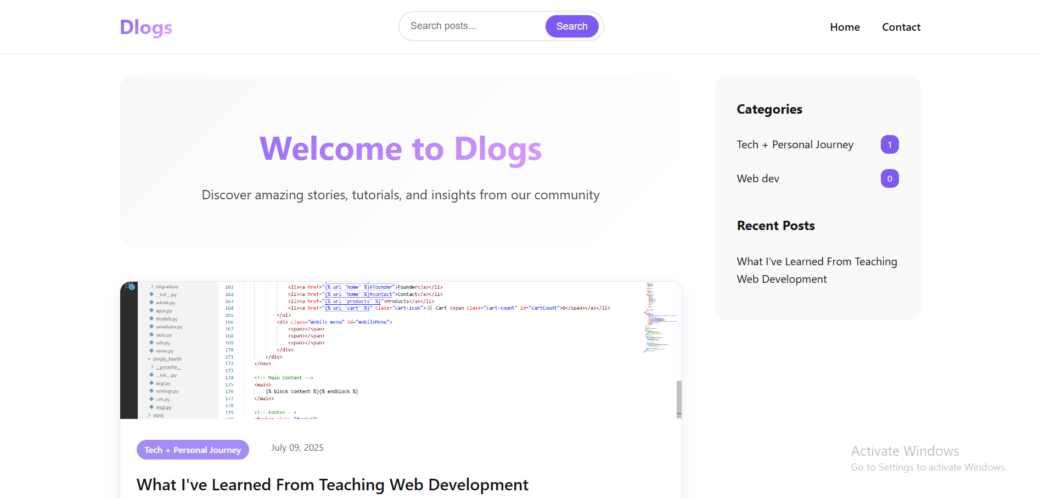Screen dimensions: 1040x498
Task: Open the Dlogs logo link
Action: click(146, 27)
